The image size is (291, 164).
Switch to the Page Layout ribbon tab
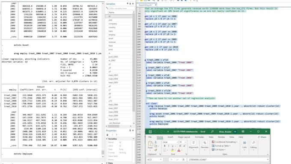[184, 137]
